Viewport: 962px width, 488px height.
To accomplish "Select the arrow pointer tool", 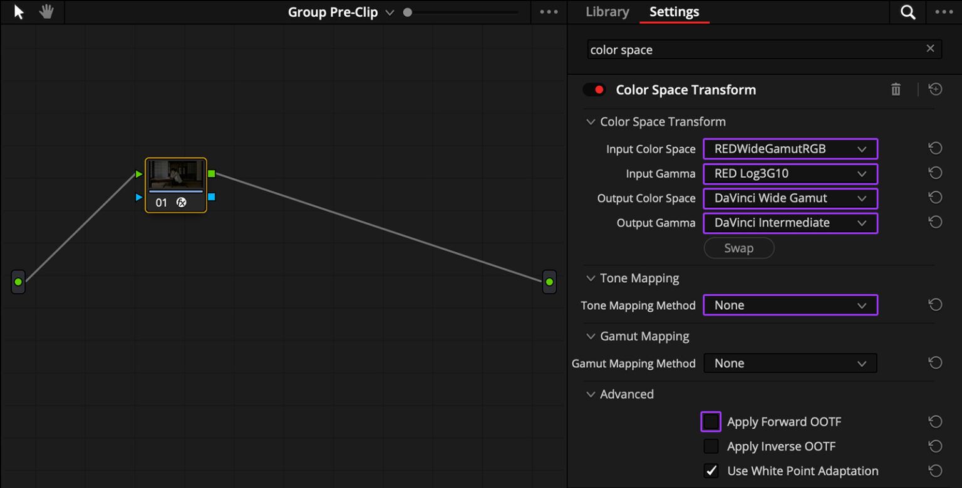I will [17, 11].
